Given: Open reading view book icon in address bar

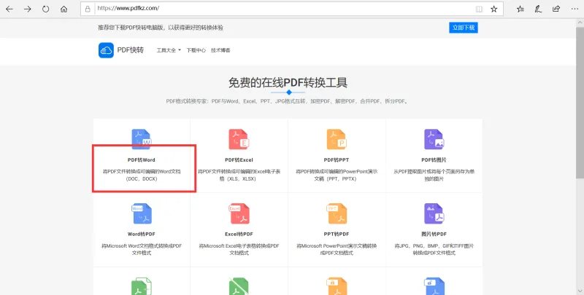Looking at the screenshot, I should tap(480, 9).
